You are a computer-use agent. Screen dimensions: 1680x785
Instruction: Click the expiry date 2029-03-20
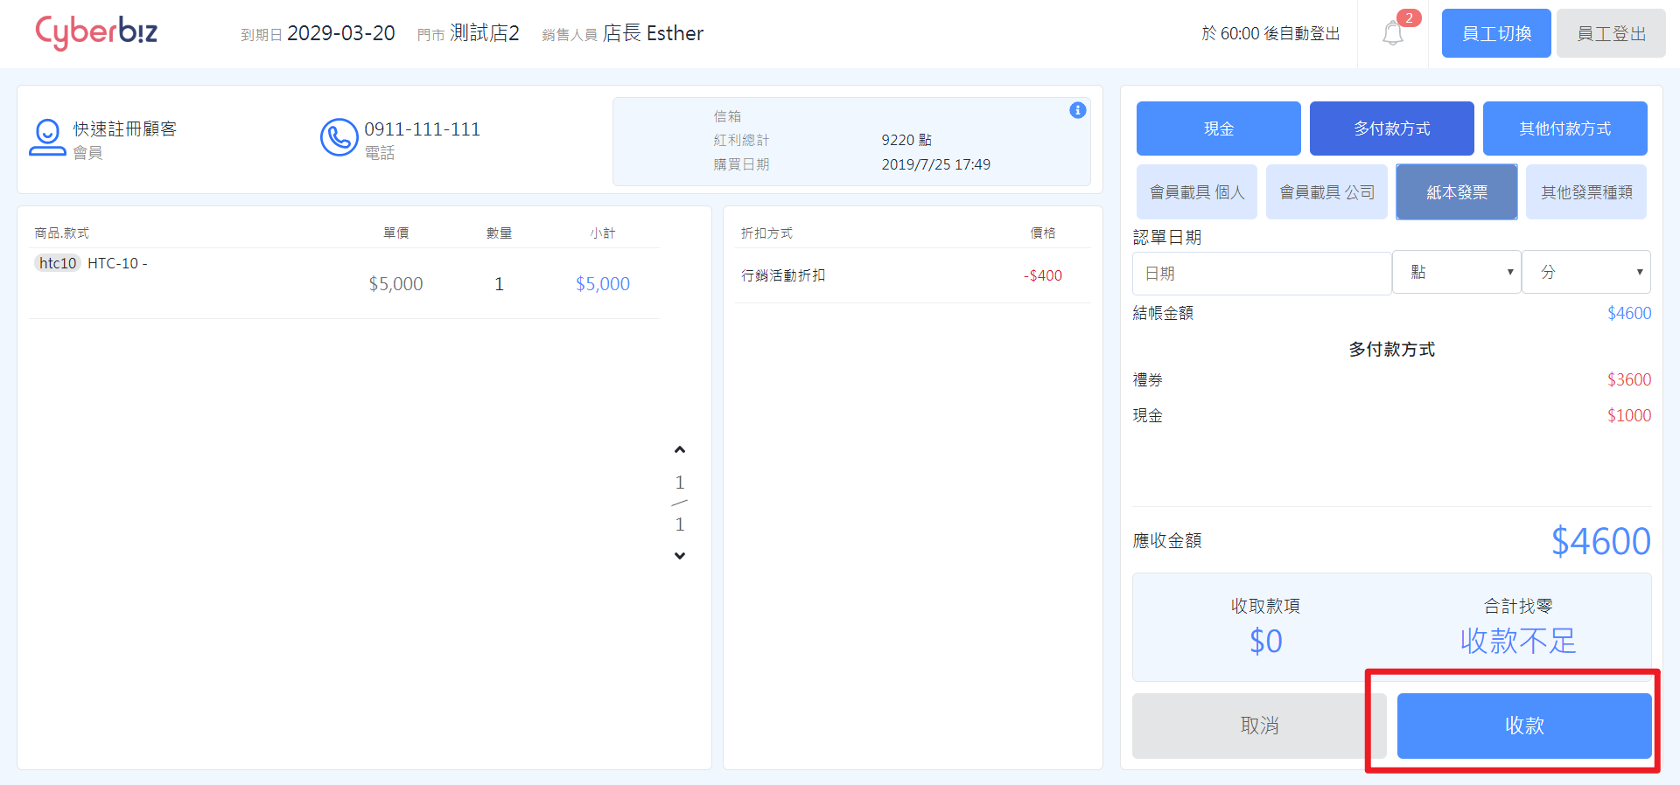(x=341, y=33)
